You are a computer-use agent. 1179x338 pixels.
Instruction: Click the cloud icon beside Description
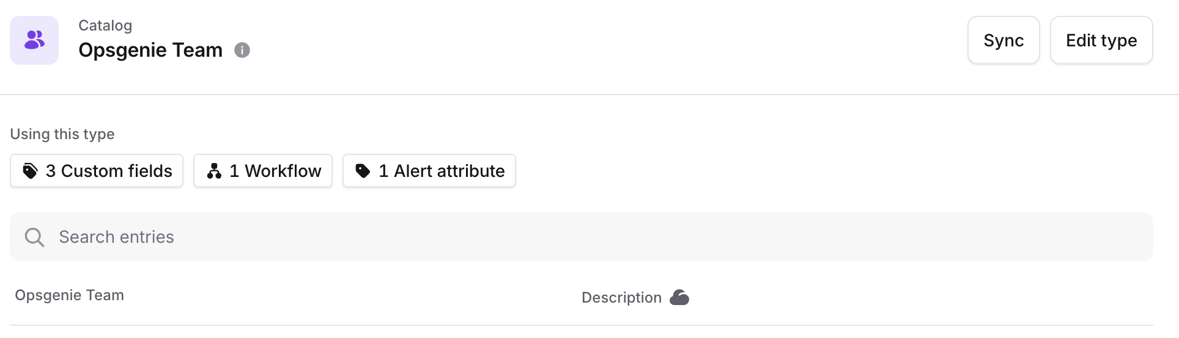point(679,298)
